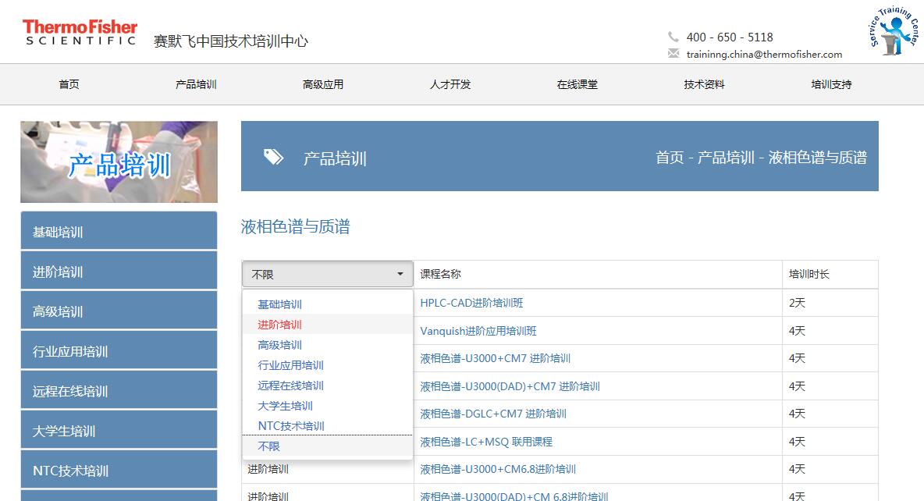Click the trainning.china@thermofisher.com email address
The width and height of the screenshot is (924, 501).
pos(764,54)
